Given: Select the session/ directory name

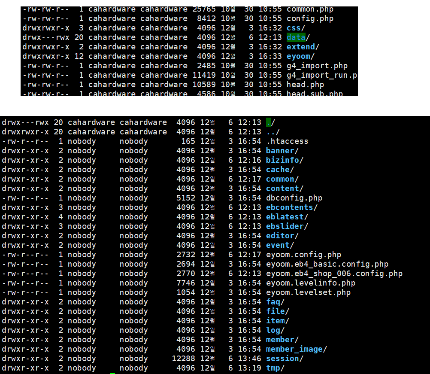Looking at the screenshot, I should 285,359.
